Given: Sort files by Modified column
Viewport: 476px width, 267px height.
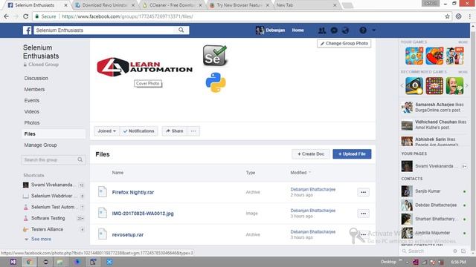Looking at the screenshot, I should (x=300, y=173).
